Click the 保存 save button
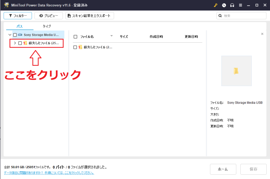 pos(253,169)
